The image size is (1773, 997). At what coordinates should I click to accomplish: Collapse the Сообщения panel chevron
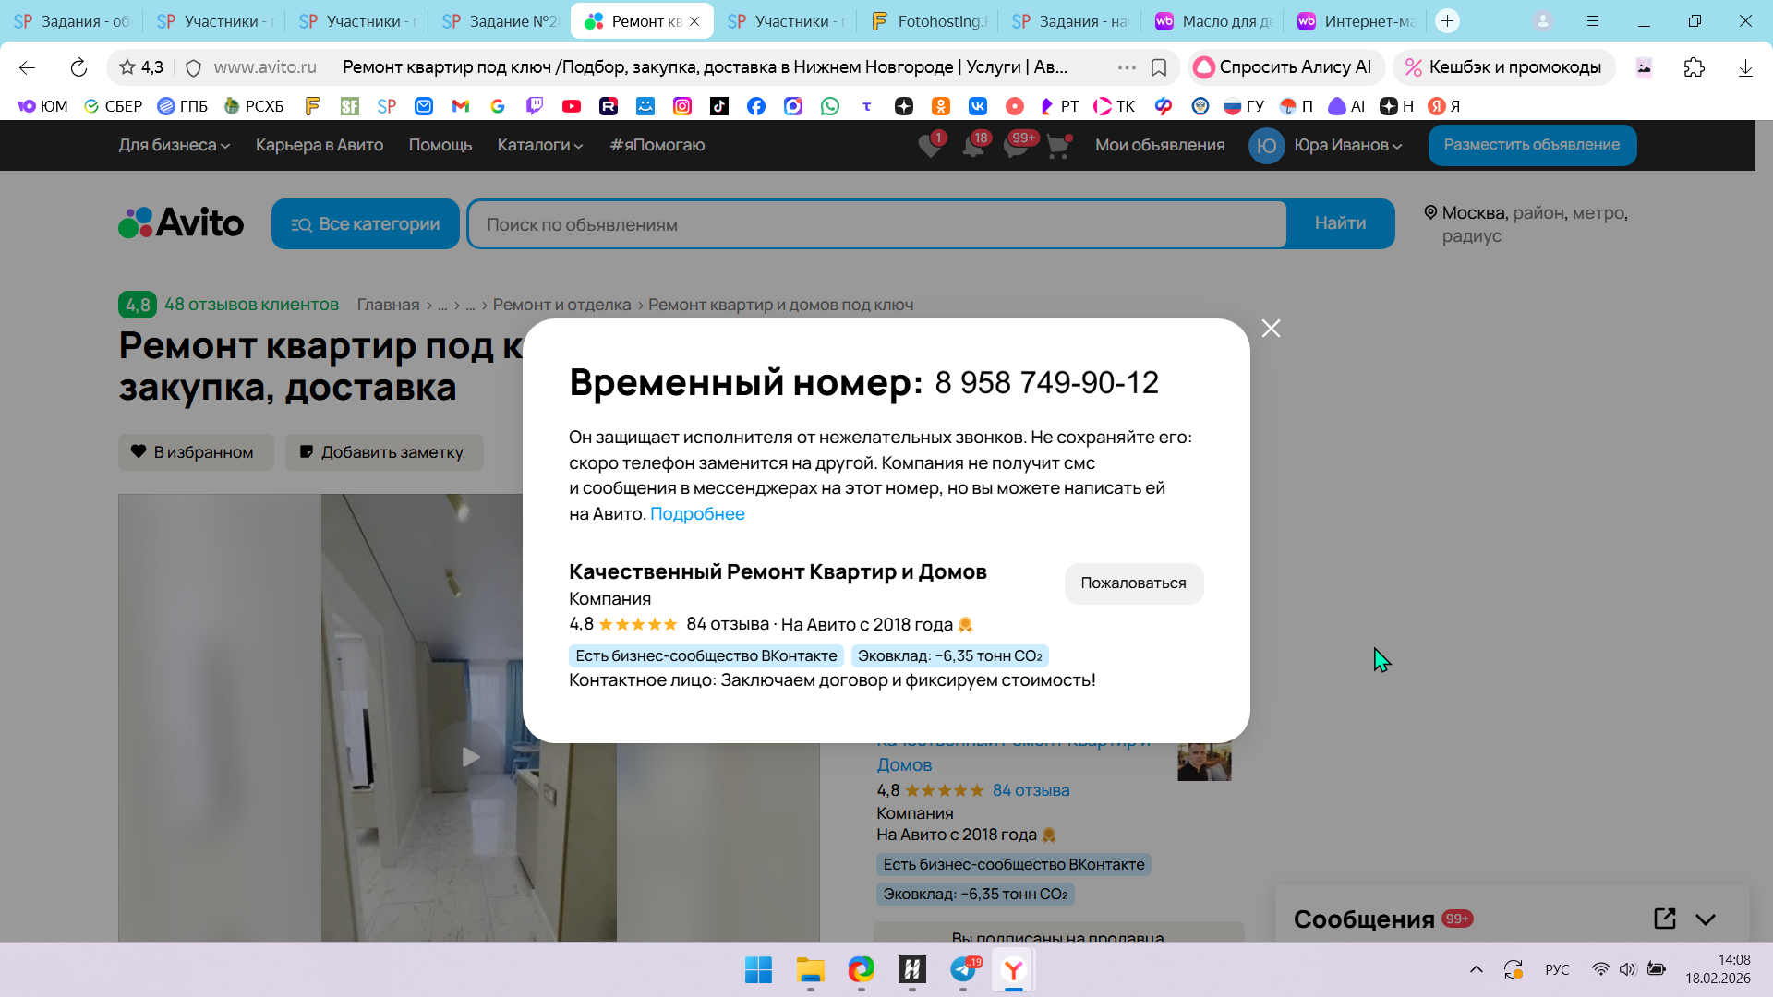1706,919
